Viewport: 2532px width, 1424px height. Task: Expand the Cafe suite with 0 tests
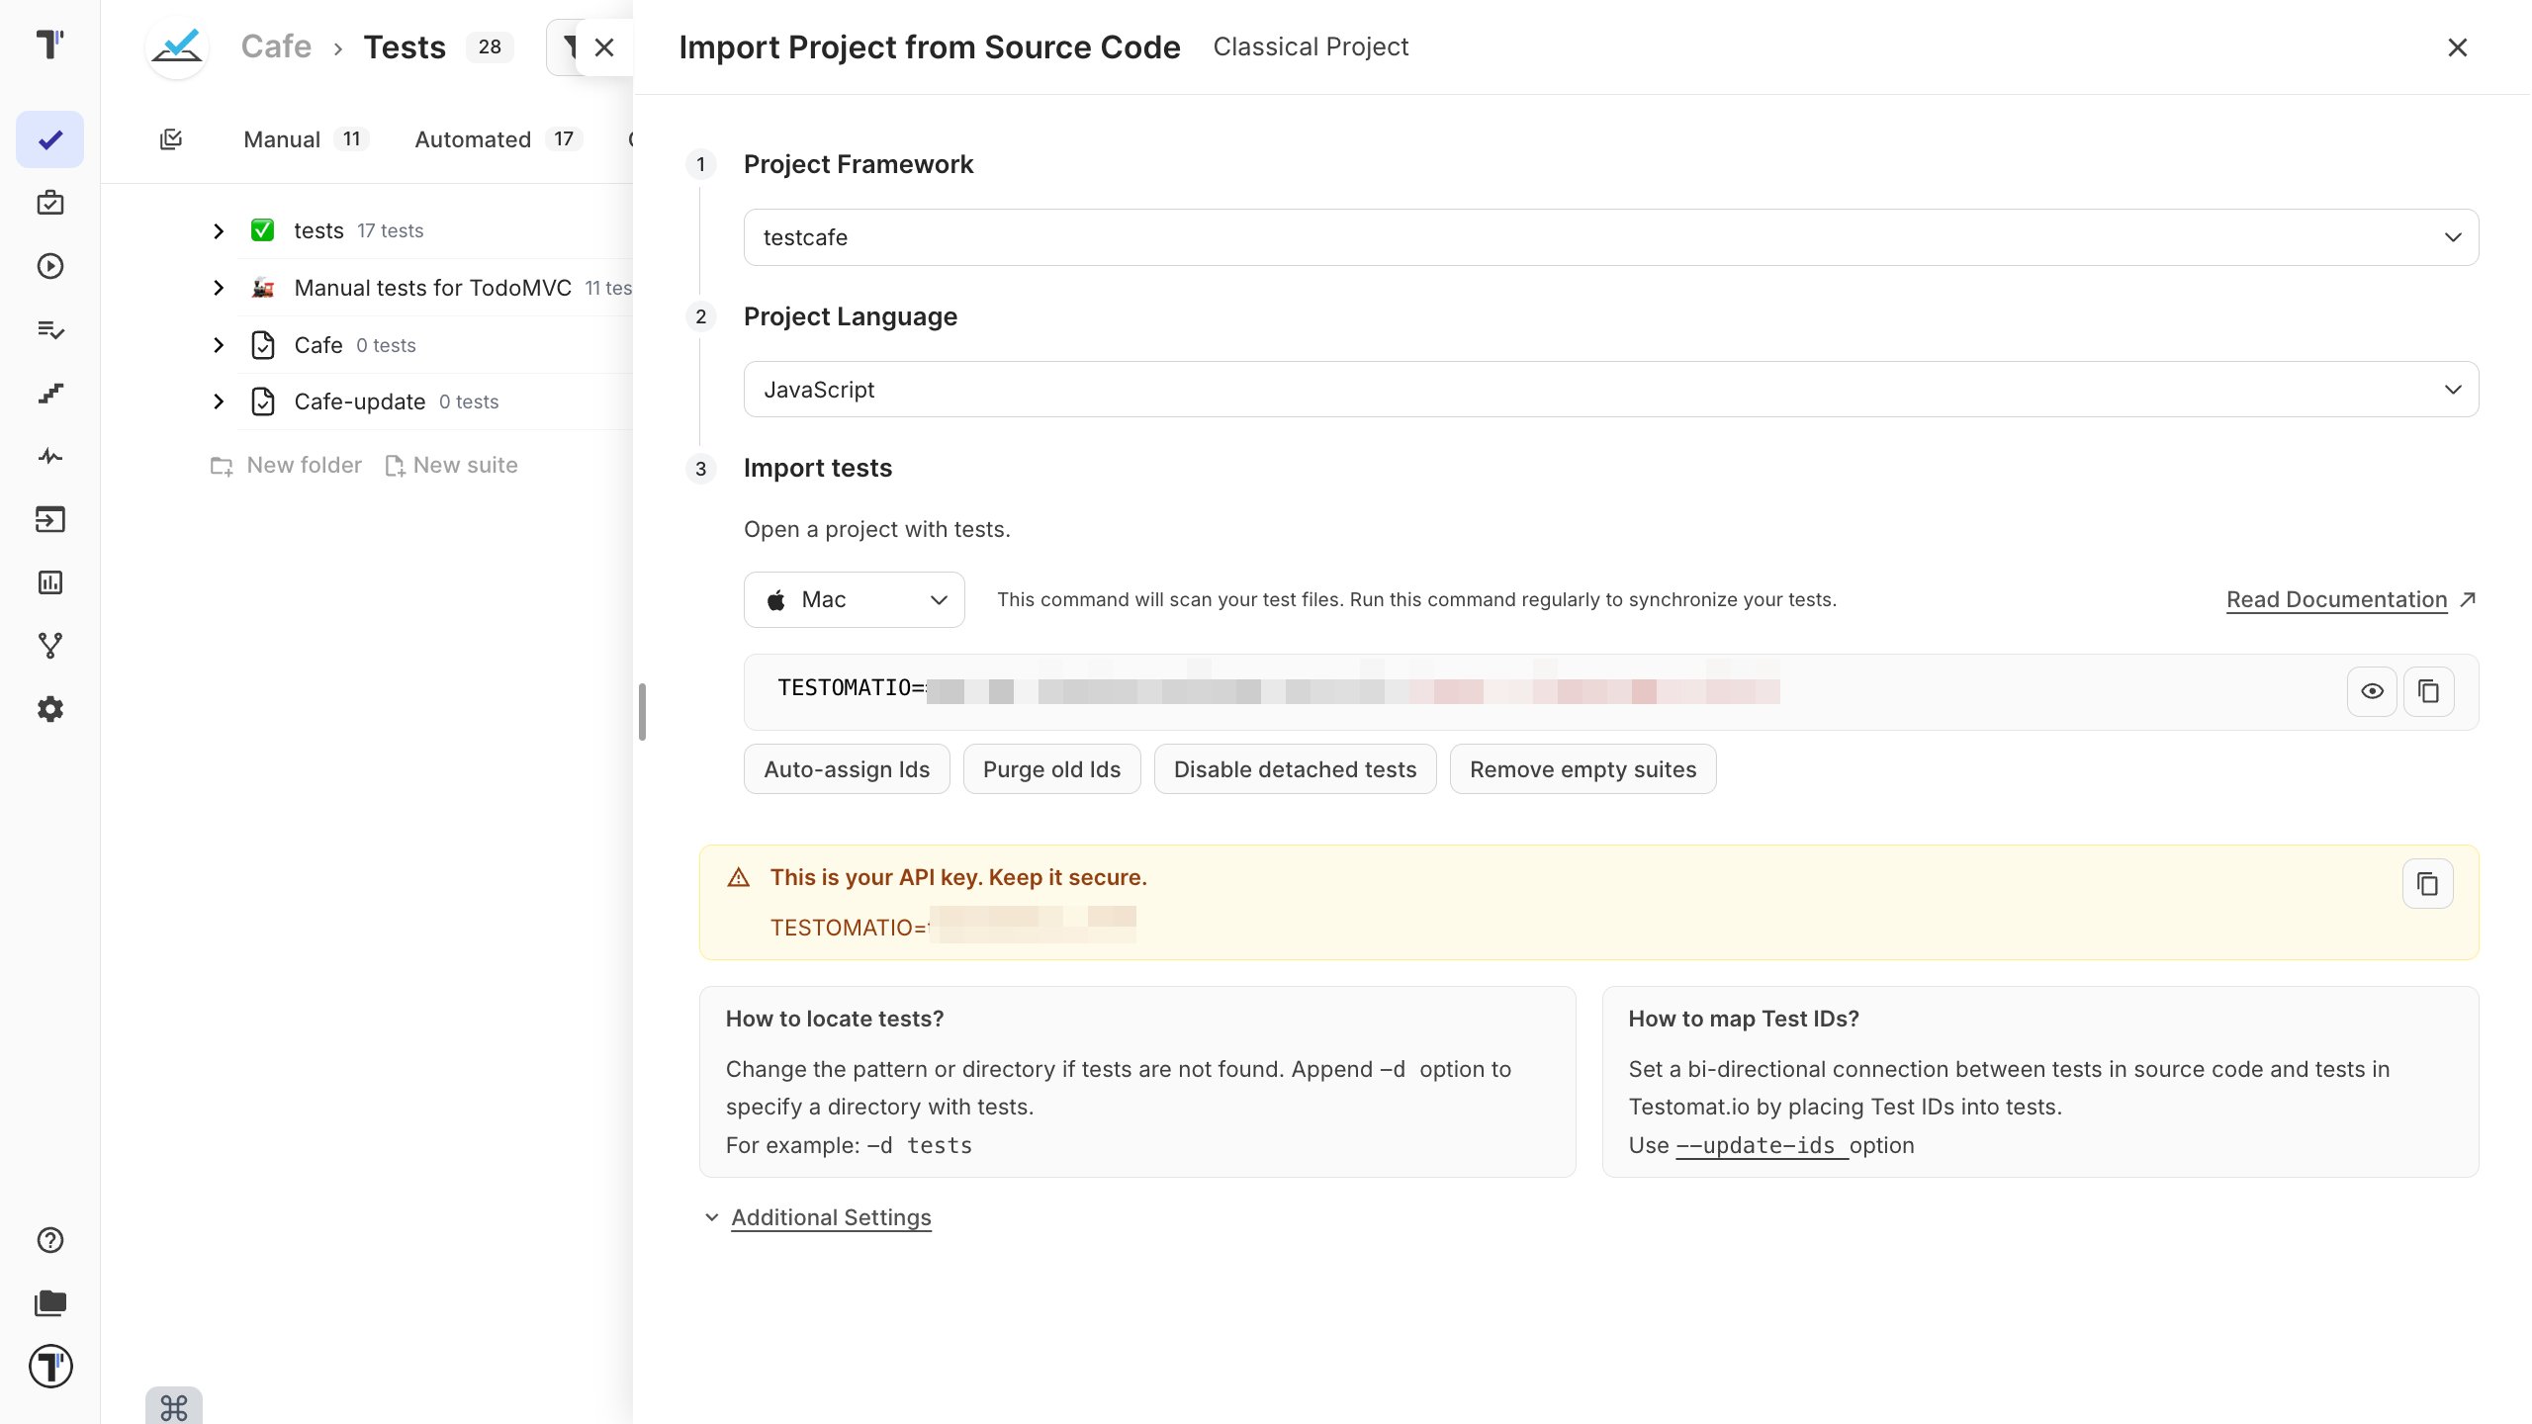[219, 345]
